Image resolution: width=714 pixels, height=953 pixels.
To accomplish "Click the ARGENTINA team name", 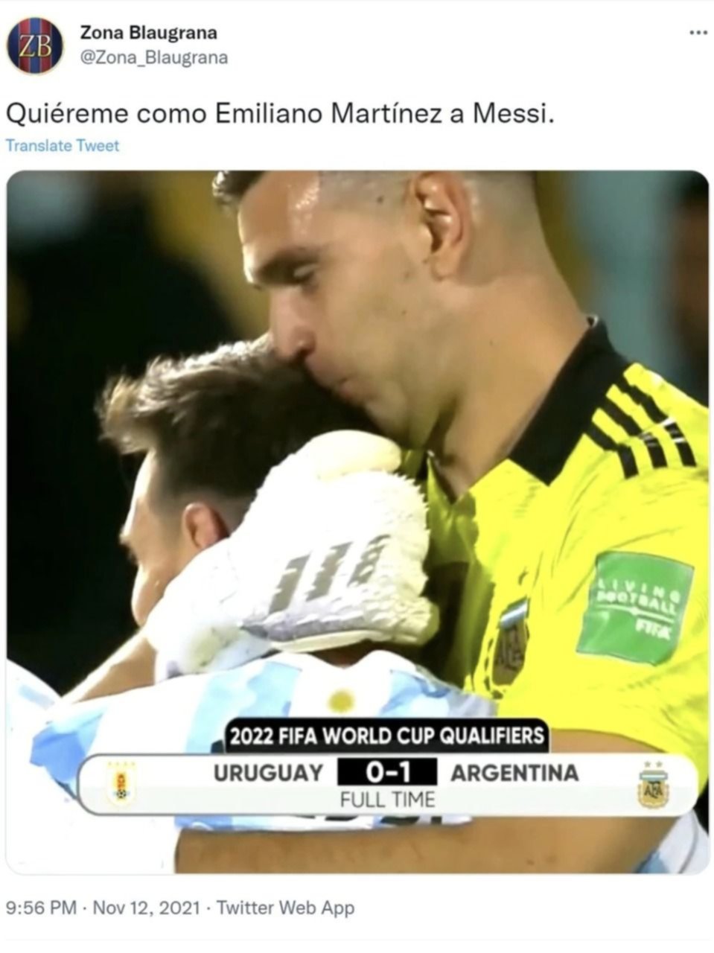I will click(514, 773).
